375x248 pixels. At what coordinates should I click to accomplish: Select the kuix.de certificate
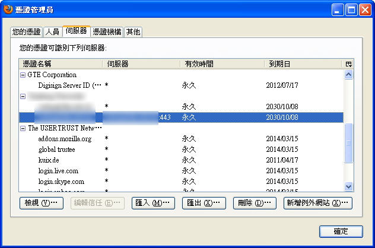(181, 160)
